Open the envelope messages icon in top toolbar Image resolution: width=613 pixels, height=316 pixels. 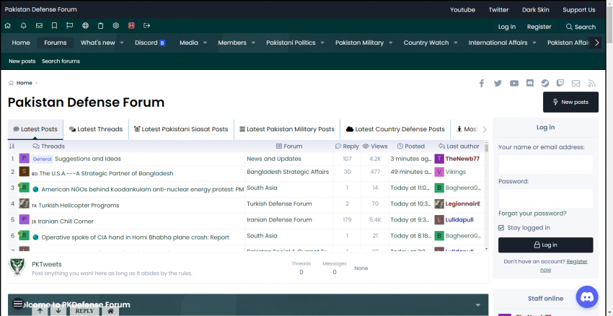coord(39,26)
